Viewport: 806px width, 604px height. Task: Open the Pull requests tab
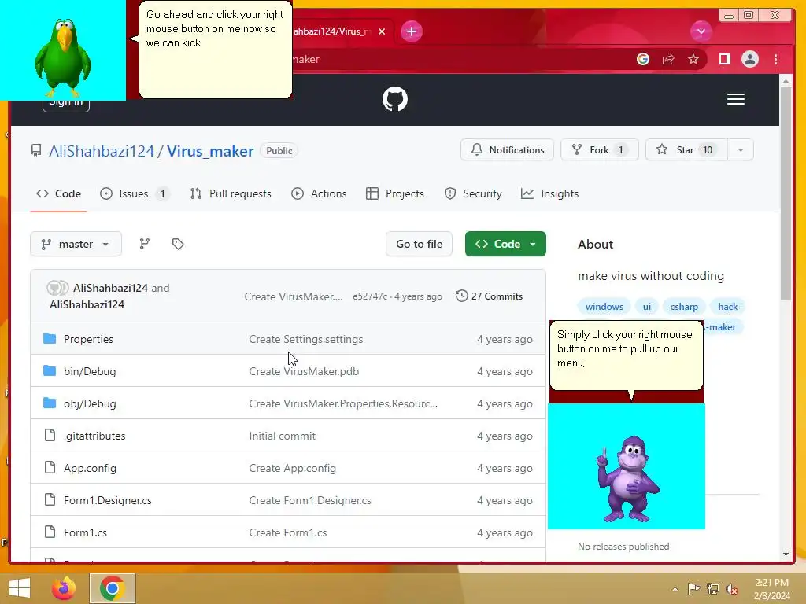[x=231, y=193]
